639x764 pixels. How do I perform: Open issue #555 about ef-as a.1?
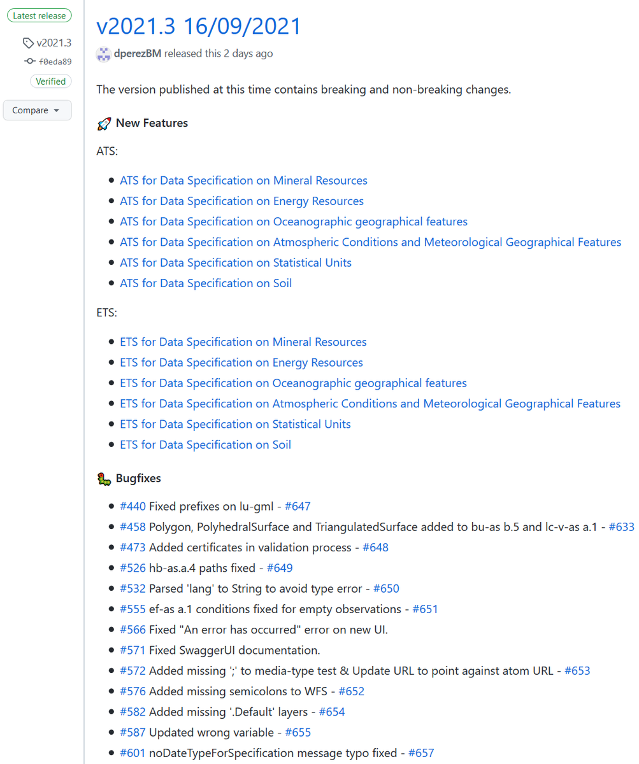(x=133, y=609)
